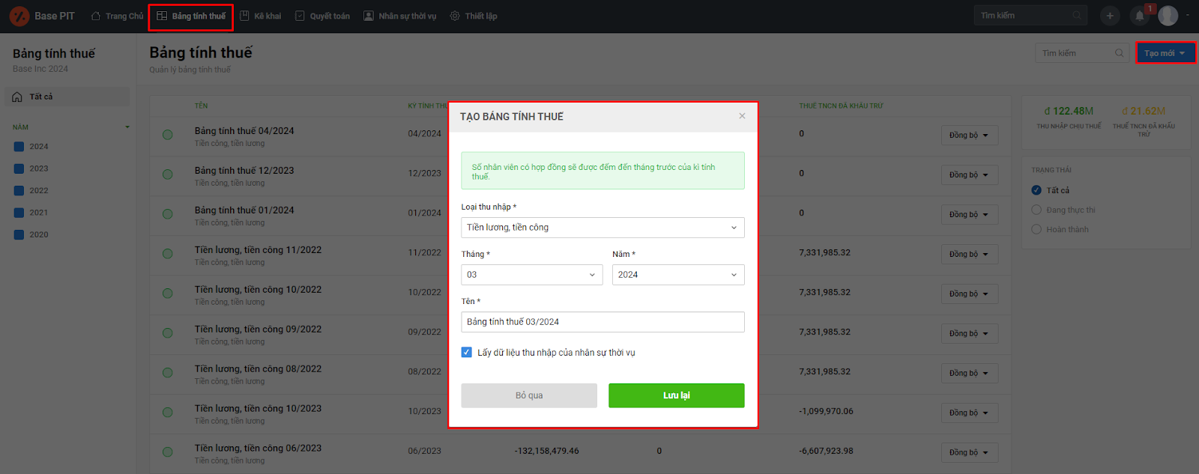The image size is (1199, 474).
Task: Click the 122.48M thu nhập chịu thuế figure
Action: pos(1069,111)
